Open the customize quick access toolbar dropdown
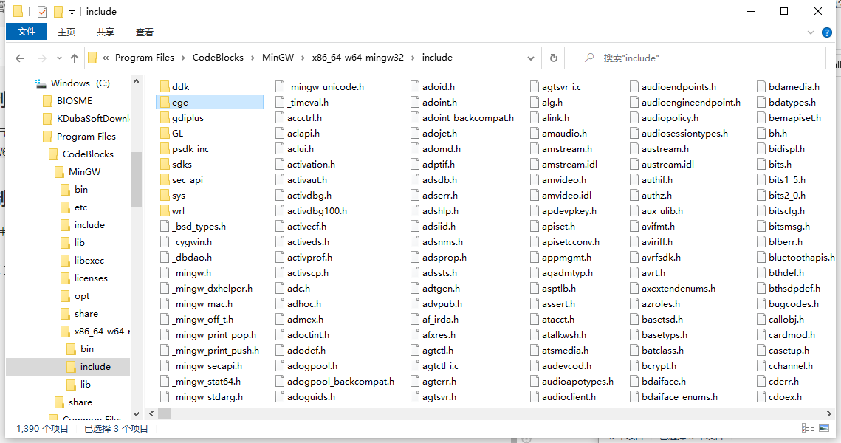Image resolution: width=841 pixels, height=443 pixels. 72,12
